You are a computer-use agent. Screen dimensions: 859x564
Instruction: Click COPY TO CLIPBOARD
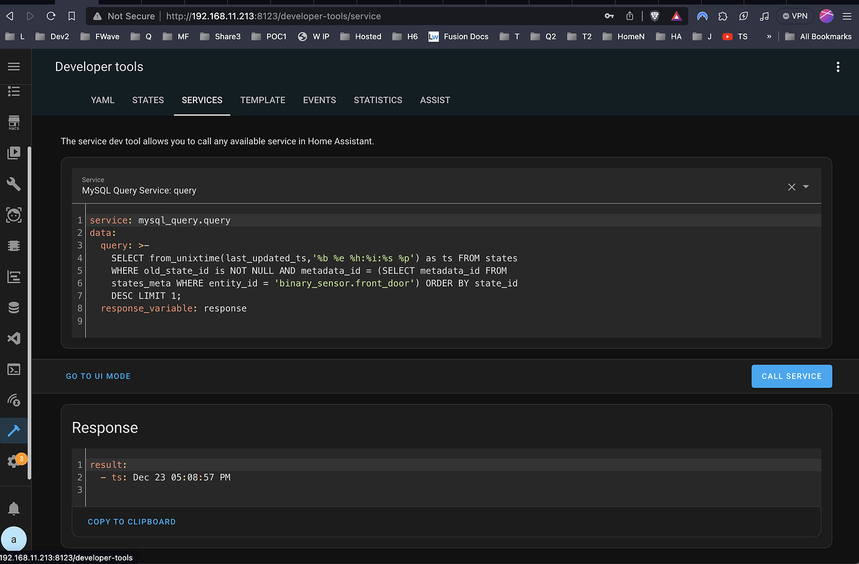(132, 522)
